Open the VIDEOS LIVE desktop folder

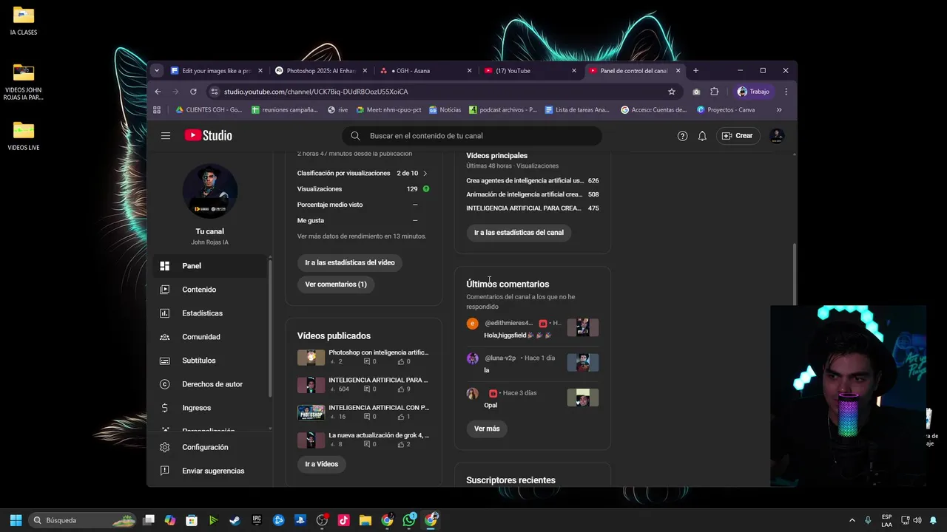point(24,136)
